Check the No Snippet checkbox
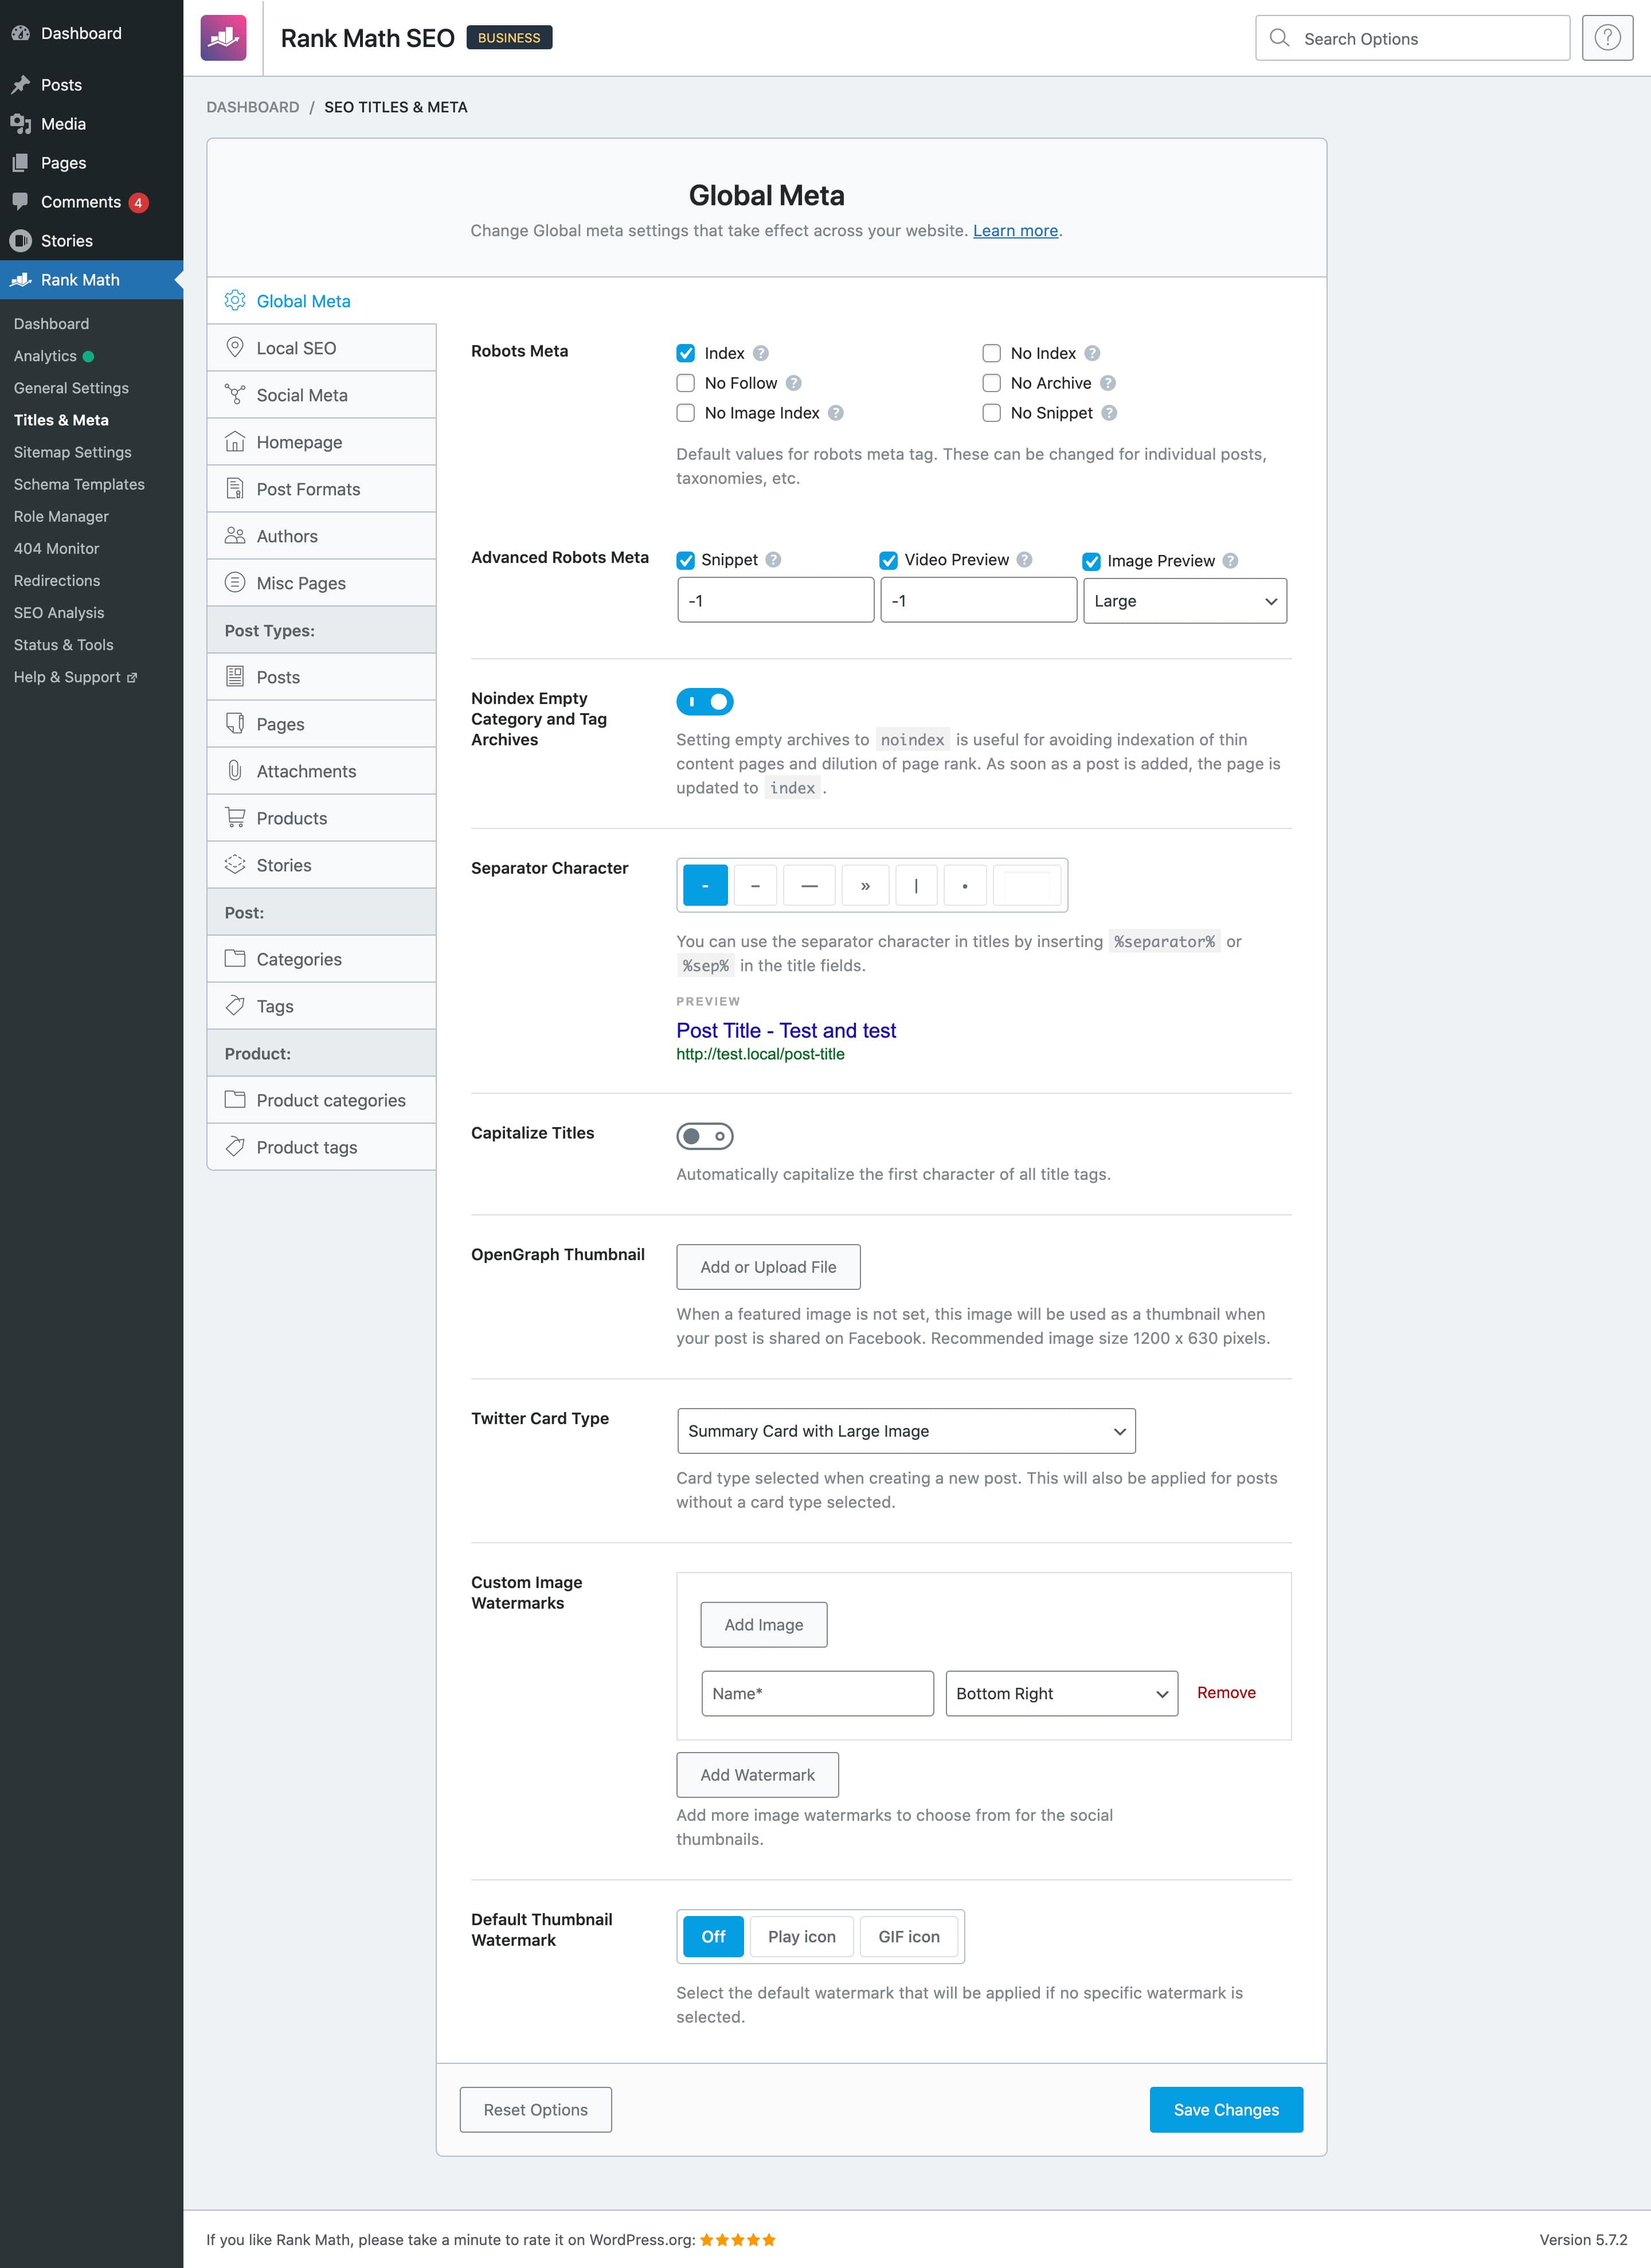This screenshot has width=1651, height=2268. pyautogui.click(x=992, y=413)
